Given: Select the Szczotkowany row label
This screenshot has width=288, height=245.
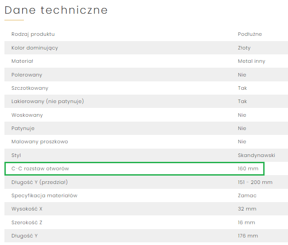Looking at the screenshot, I should coord(30,88).
